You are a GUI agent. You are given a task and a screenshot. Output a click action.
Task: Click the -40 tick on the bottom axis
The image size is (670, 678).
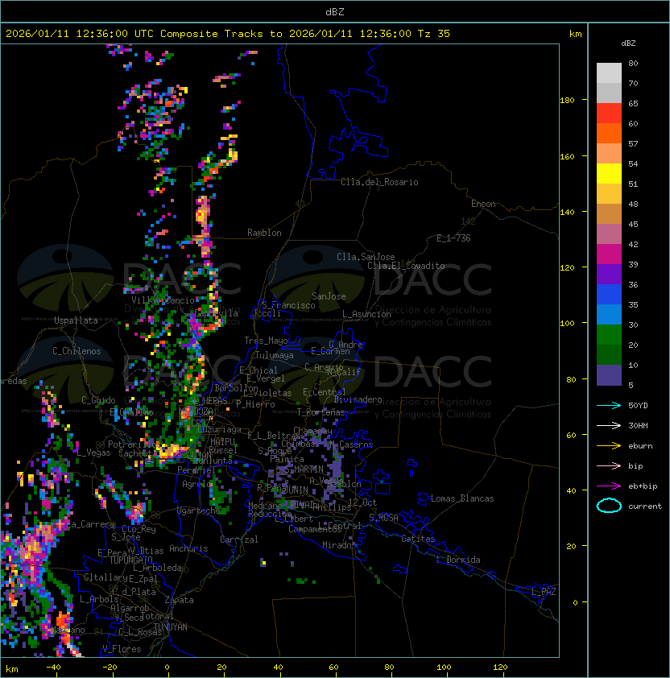[x=54, y=668]
